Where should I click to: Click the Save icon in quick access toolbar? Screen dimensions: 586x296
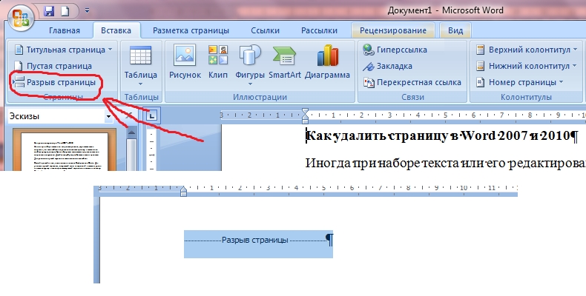click(x=50, y=12)
